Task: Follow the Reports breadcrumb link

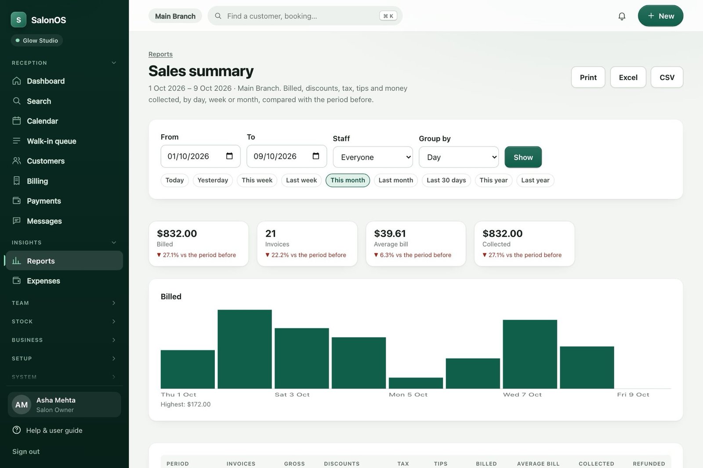Action: click(160, 54)
